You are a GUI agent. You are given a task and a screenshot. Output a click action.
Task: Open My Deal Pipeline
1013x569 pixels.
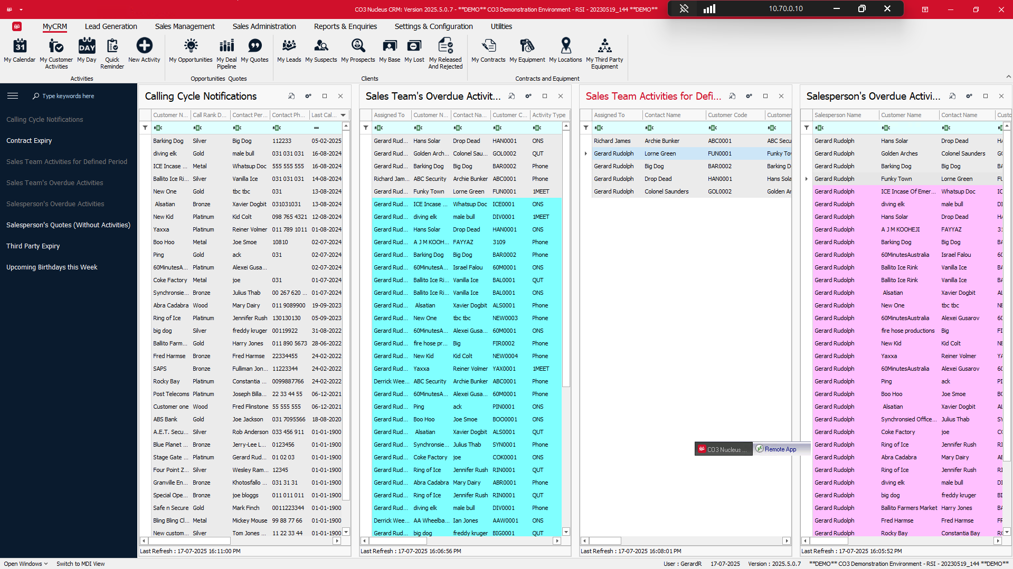coord(226,51)
